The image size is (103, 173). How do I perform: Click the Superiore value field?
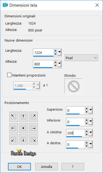point(75,110)
